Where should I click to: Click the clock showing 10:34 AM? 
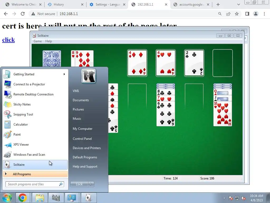[257, 198]
